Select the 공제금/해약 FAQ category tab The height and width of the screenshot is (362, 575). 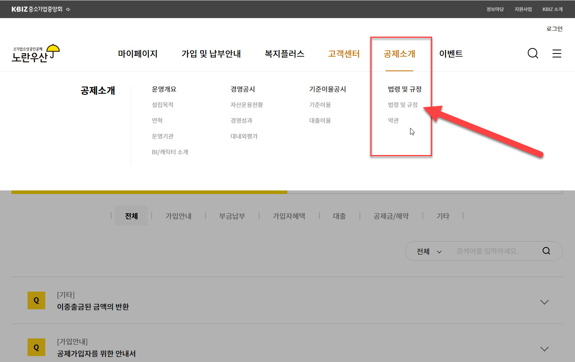point(391,216)
